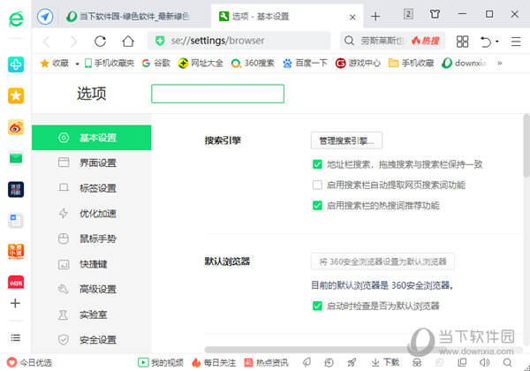This screenshot has height=371, width=530.
Task: Click the undo closed tab arrow
Action: [x=485, y=42]
